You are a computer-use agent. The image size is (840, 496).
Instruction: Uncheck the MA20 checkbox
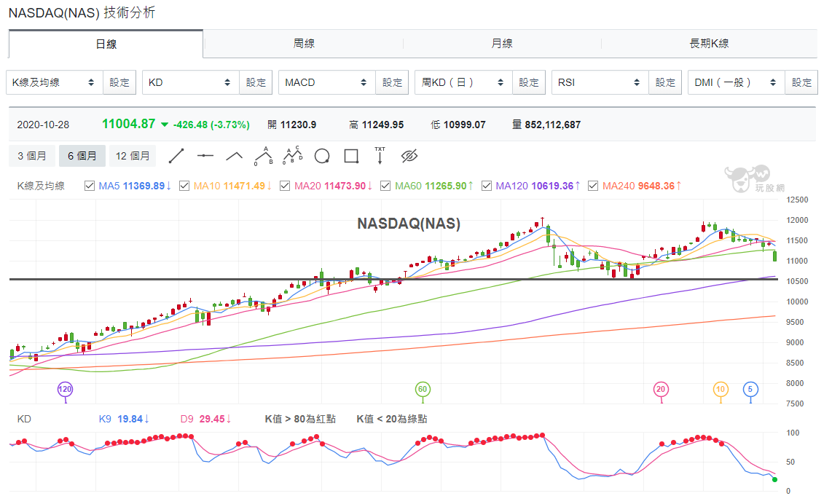tap(285, 186)
